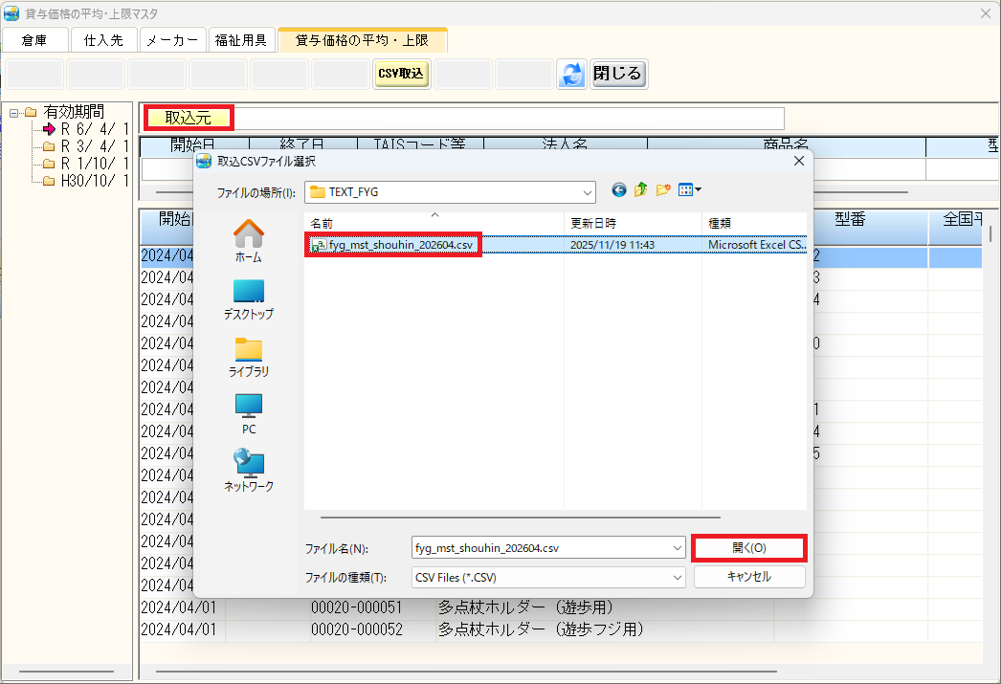Screen dimensions: 1001x684
Task: Click the back arrow icon in file dialog
Action: (x=619, y=190)
